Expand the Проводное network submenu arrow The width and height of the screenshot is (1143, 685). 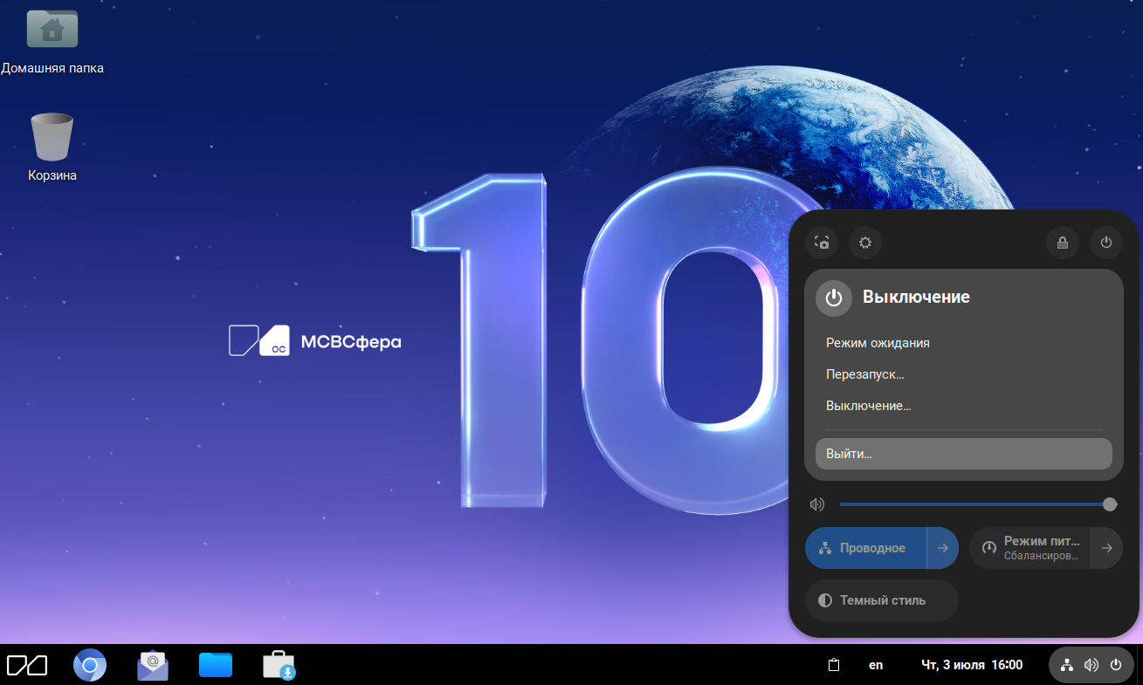tap(942, 548)
